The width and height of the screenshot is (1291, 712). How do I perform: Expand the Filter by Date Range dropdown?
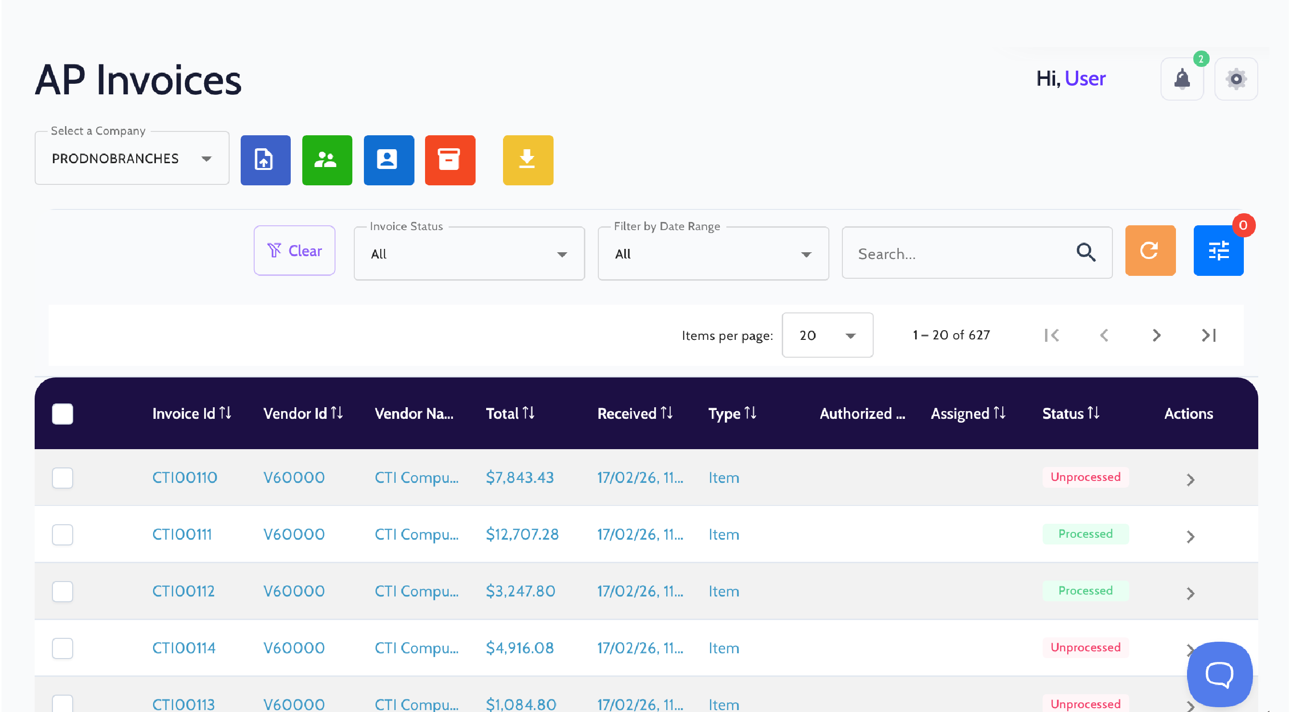[x=713, y=254]
